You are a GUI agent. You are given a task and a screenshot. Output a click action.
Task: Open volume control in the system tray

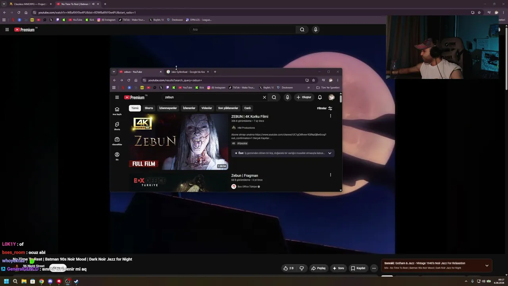tap(483, 282)
